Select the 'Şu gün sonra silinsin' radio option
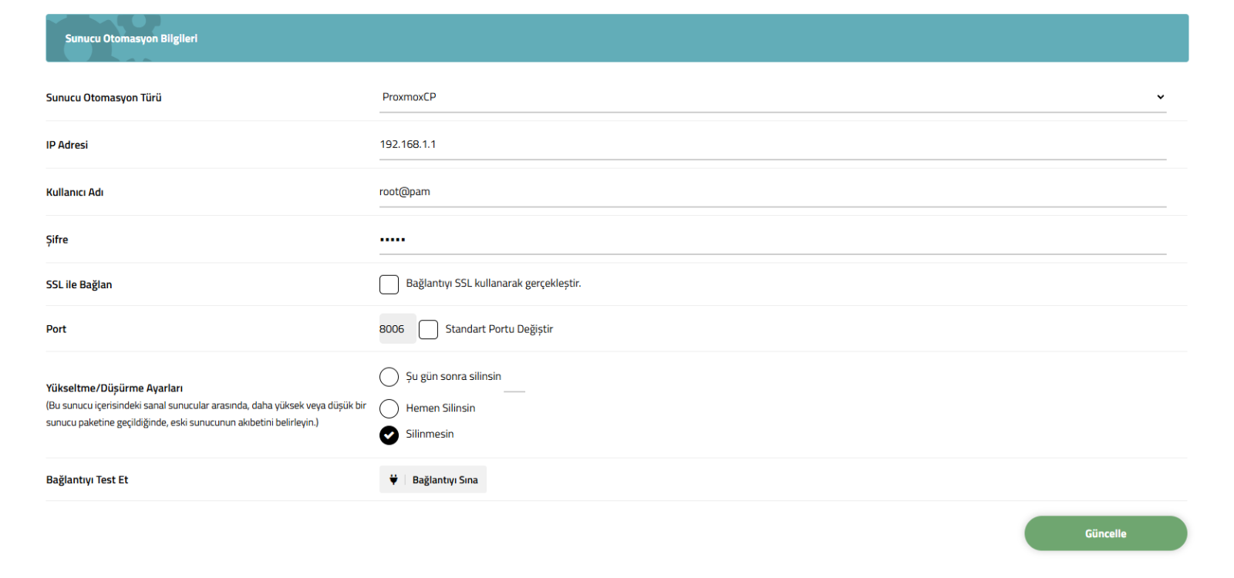The width and height of the screenshot is (1234, 578). click(389, 377)
